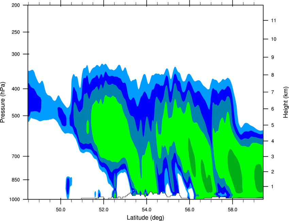289x221 pixels.
Task: Click the 850 hPa tick label
Action: point(16,180)
